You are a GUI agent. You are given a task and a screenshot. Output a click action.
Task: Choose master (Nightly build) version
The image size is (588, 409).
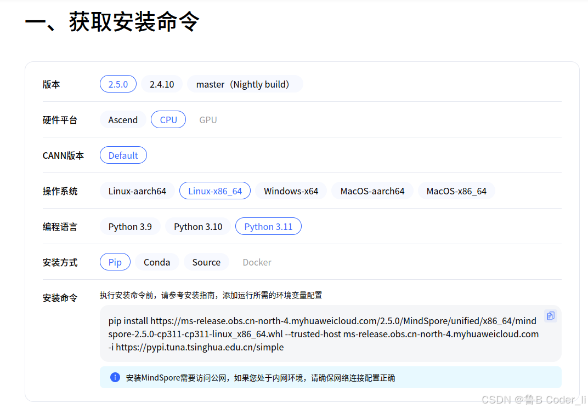[245, 84]
